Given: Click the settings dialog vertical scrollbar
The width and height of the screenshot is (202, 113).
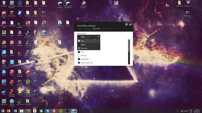Looking at the screenshot, I should click(129, 52).
